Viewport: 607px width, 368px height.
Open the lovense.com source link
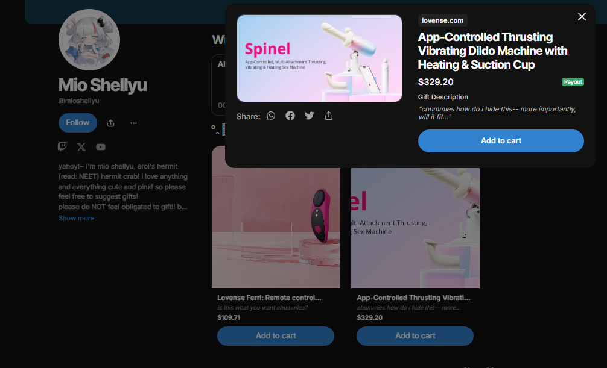[442, 20]
